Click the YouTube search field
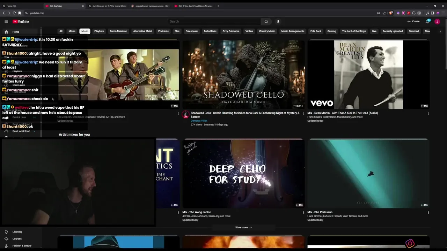Image resolution: width=447 pixels, height=251 pixels. [x=214, y=22]
